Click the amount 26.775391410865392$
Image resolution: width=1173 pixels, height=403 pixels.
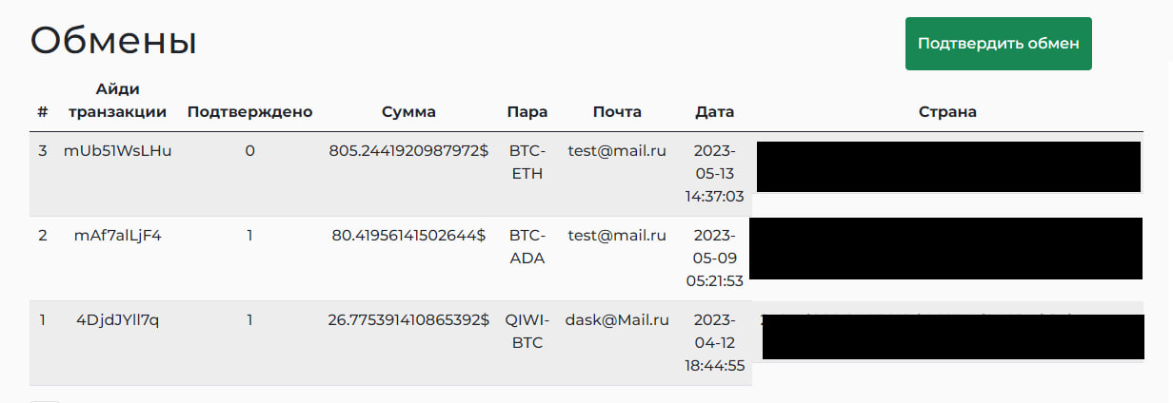point(408,320)
